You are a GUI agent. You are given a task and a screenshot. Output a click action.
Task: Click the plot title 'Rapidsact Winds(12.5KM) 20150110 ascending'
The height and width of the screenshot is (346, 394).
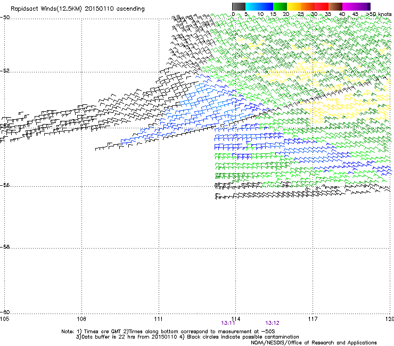click(78, 9)
